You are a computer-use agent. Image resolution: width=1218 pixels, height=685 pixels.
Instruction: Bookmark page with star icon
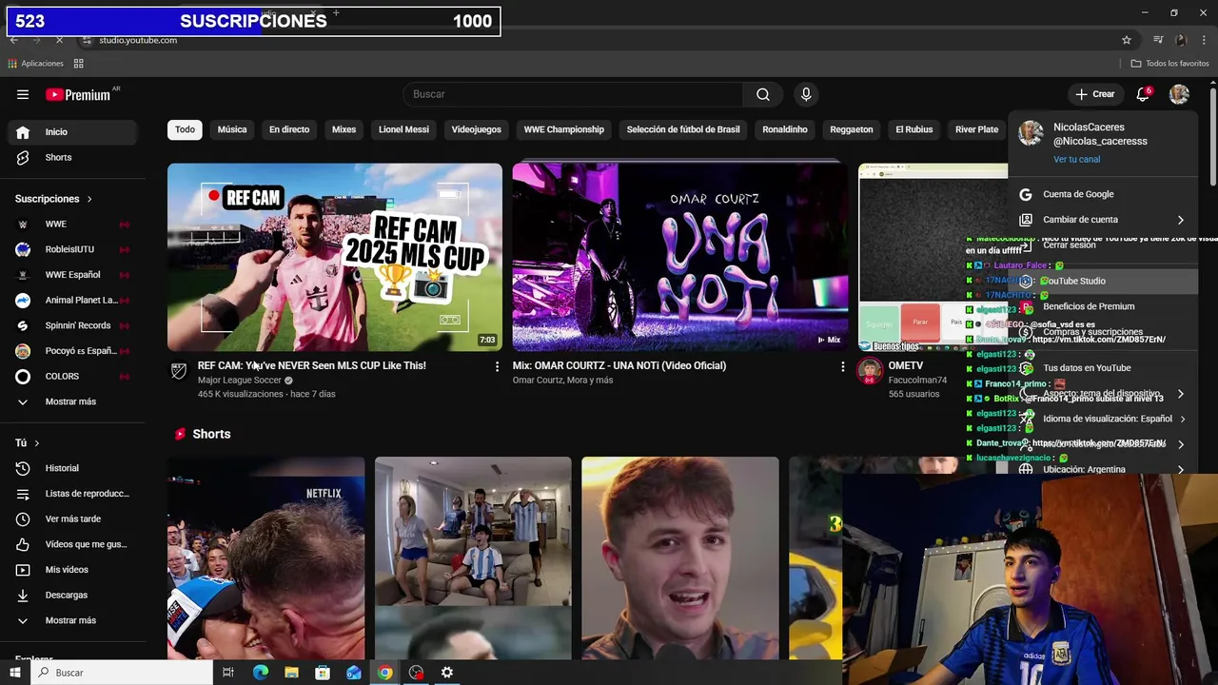[1127, 40]
